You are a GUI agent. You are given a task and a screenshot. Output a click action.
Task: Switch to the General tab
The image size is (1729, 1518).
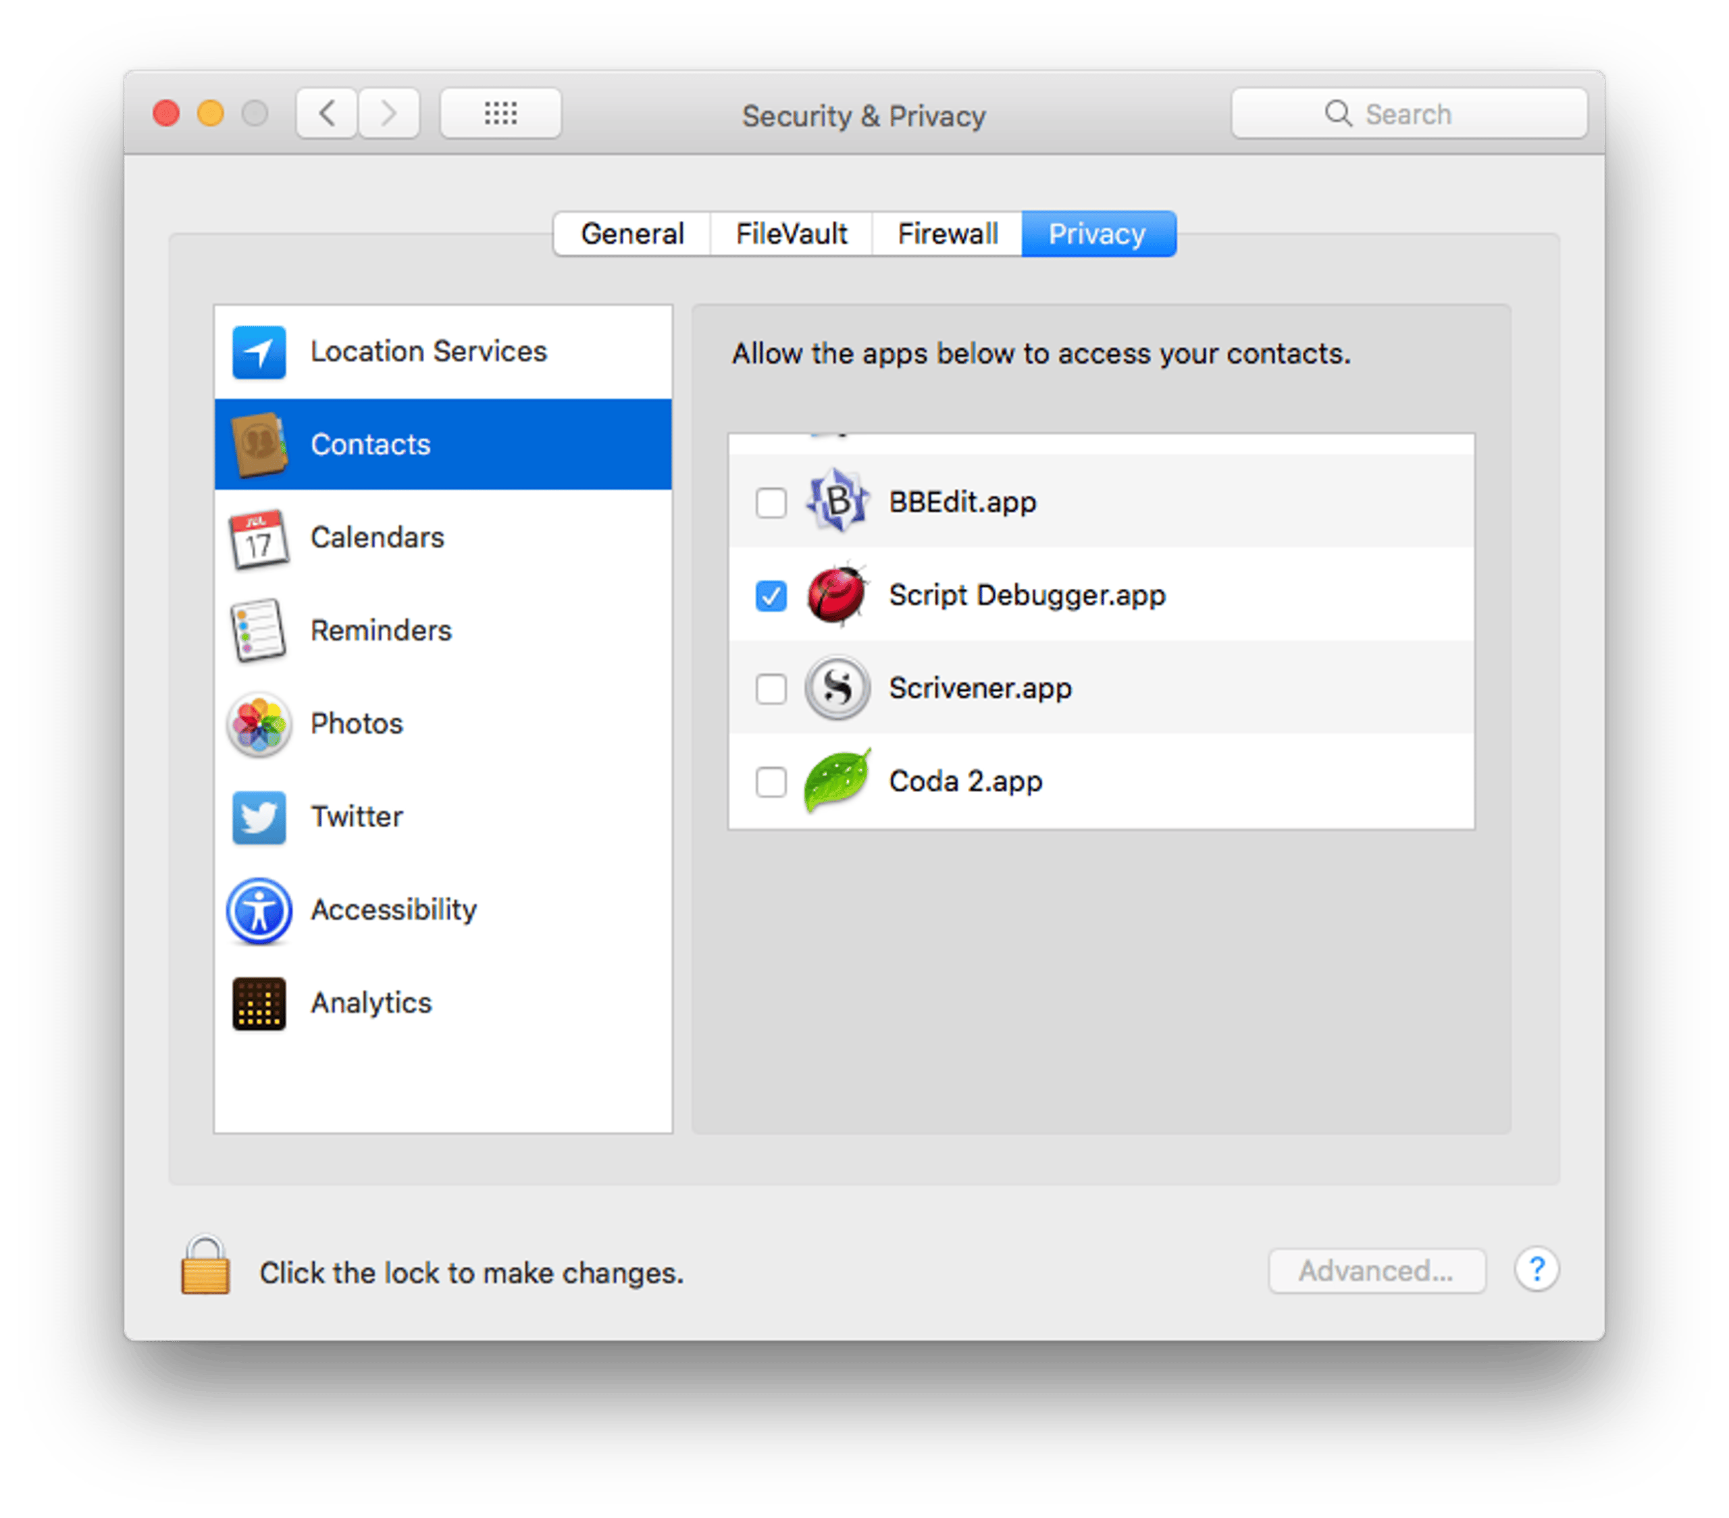tap(632, 234)
